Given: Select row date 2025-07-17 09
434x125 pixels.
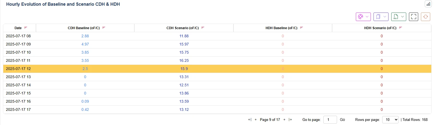Looking at the screenshot, I should click(18, 44).
